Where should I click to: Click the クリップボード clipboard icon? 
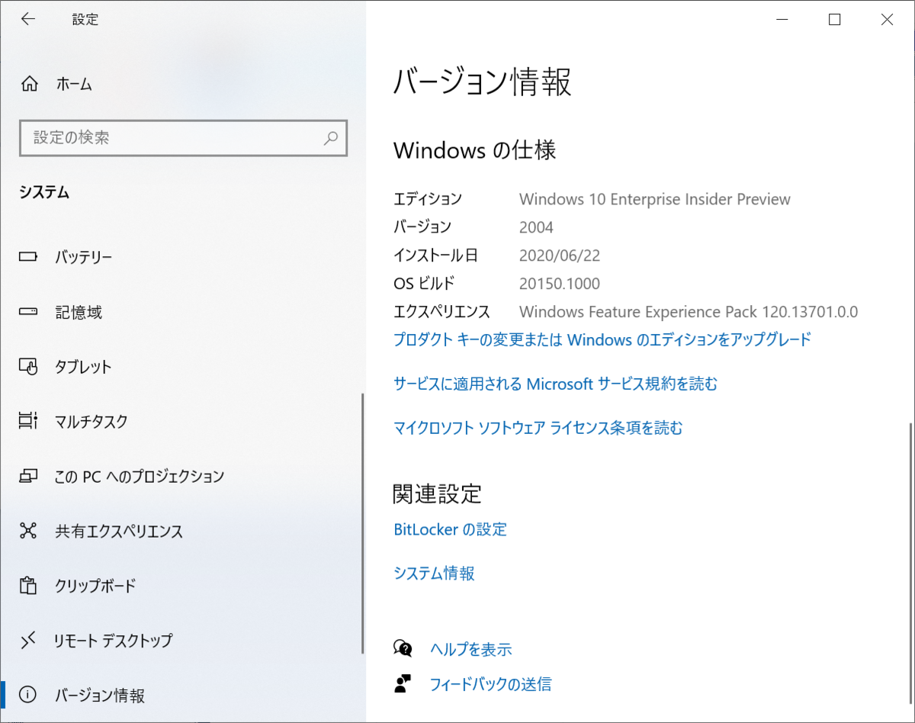pyautogui.click(x=28, y=586)
